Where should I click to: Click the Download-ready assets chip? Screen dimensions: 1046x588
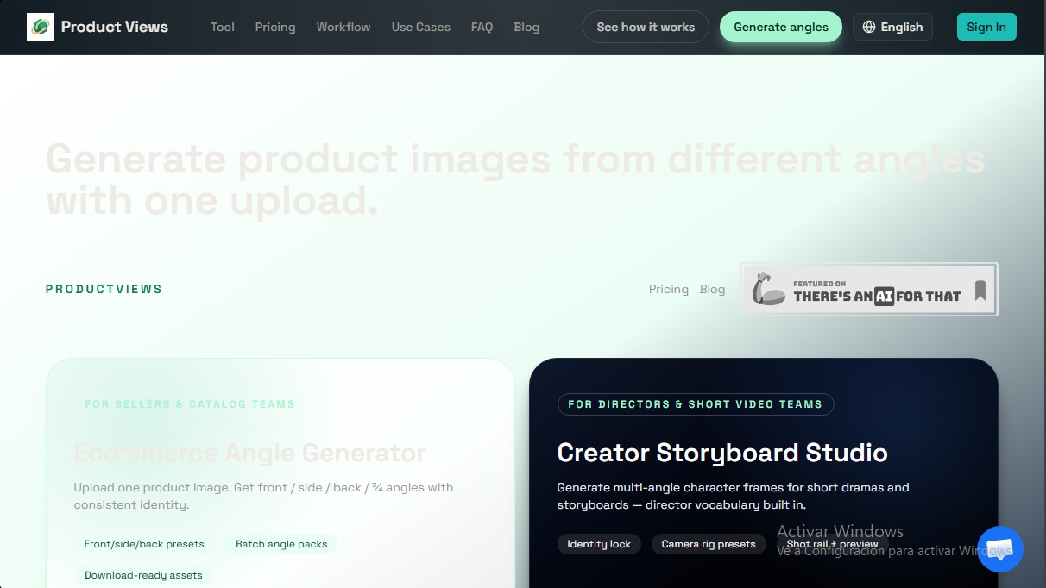tap(143, 575)
